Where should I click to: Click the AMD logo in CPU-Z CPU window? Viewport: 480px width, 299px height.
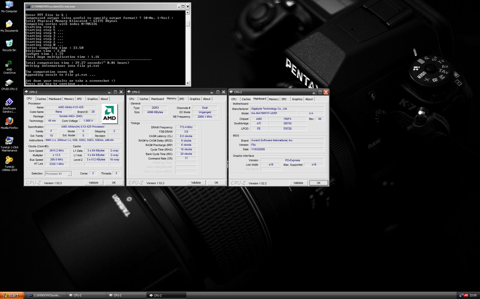click(x=109, y=114)
